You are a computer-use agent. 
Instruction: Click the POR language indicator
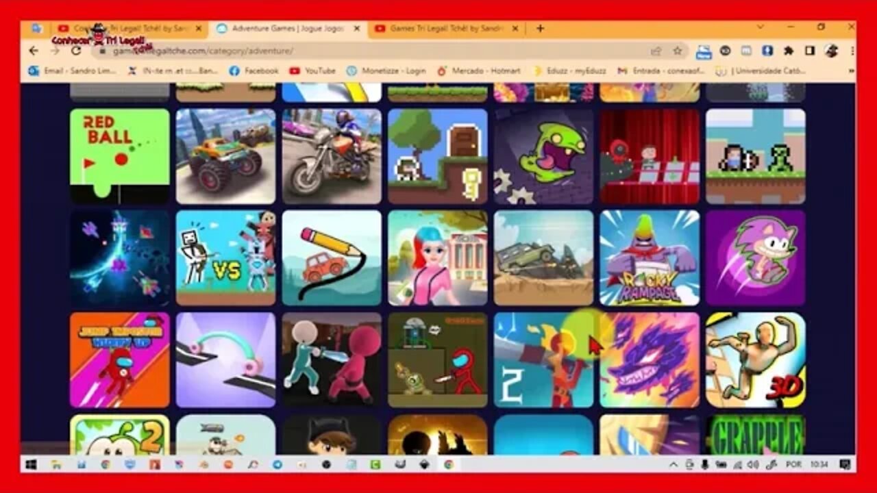[793, 464]
